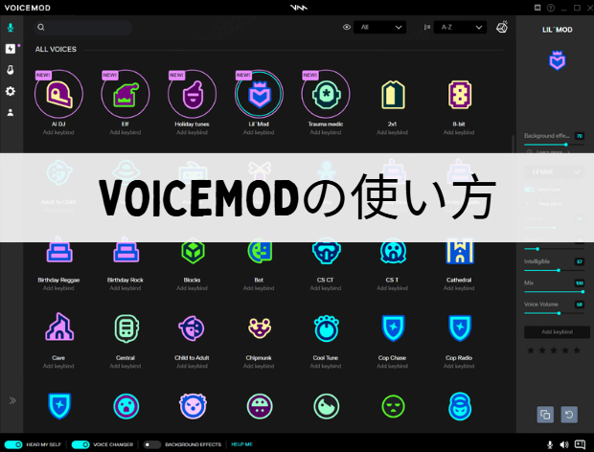Rate voice with the first star

(x=531, y=350)
